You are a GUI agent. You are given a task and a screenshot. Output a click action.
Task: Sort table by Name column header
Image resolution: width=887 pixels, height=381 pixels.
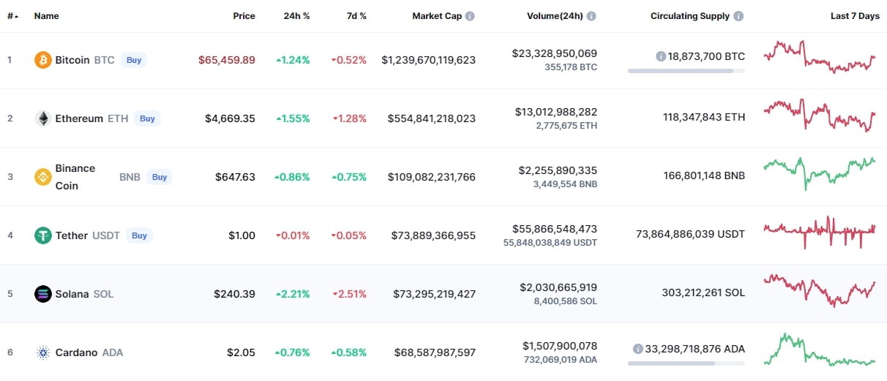[x=47, y=16]
